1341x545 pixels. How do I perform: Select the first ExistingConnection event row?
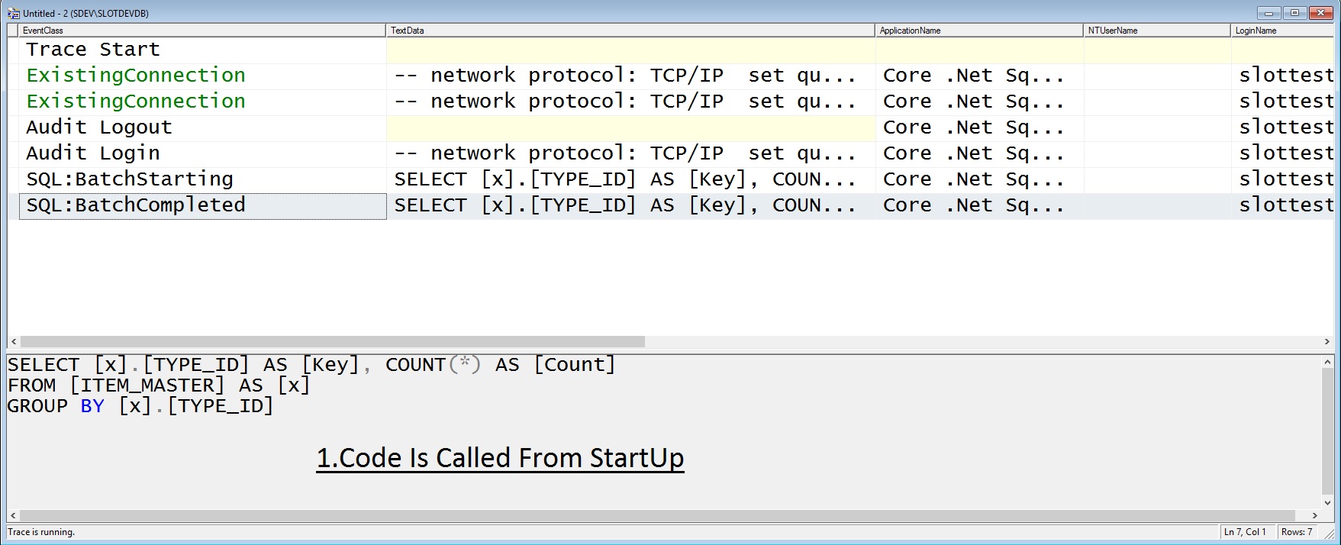[153, 75]
